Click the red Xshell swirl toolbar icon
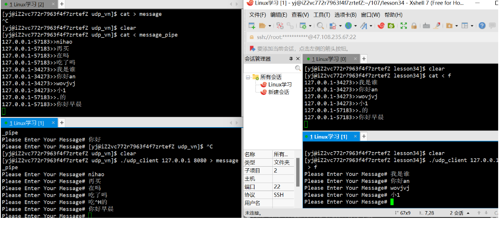 [381, 26]
